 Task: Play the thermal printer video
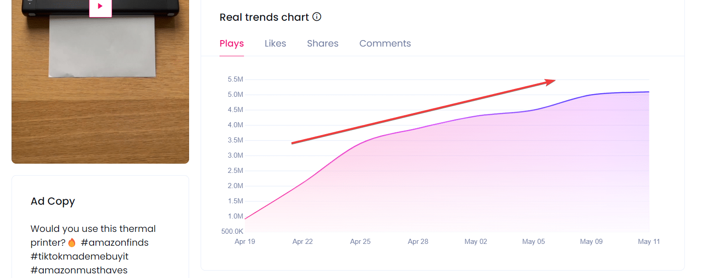tap(101, 6)
